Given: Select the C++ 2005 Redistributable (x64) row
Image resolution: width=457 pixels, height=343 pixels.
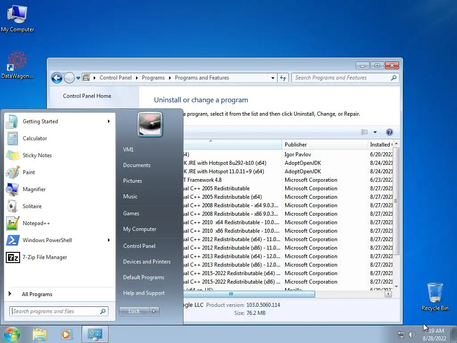Looking at the screenshot, I should tap(288, 197).
